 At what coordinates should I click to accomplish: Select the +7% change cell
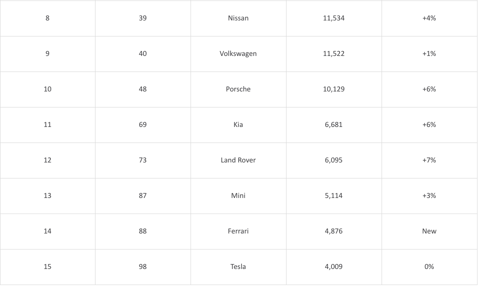(x=429, y=160)
